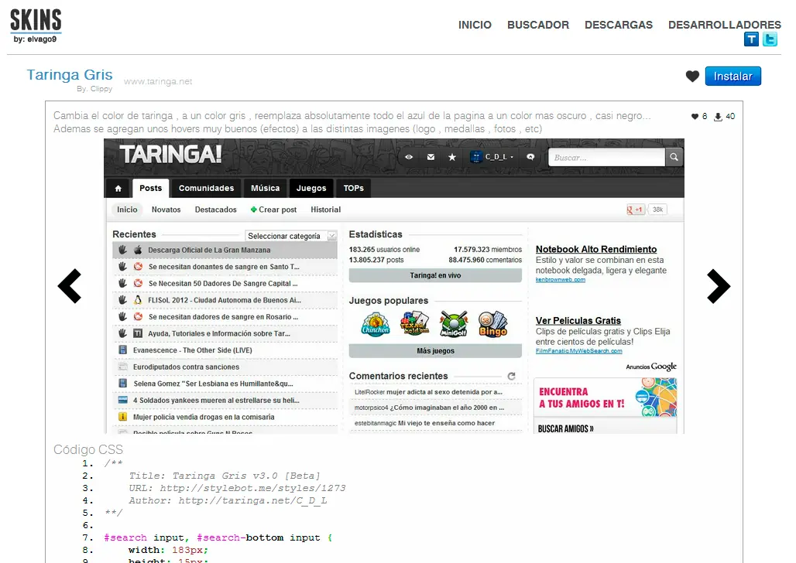Open the Texas Hold'em game icon

pos(414,323)
